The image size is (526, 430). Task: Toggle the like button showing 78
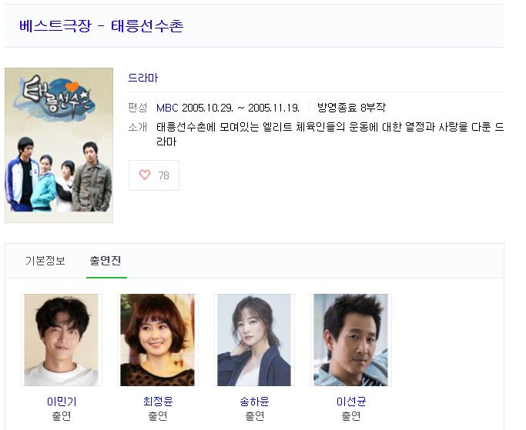tap(154, 175)
